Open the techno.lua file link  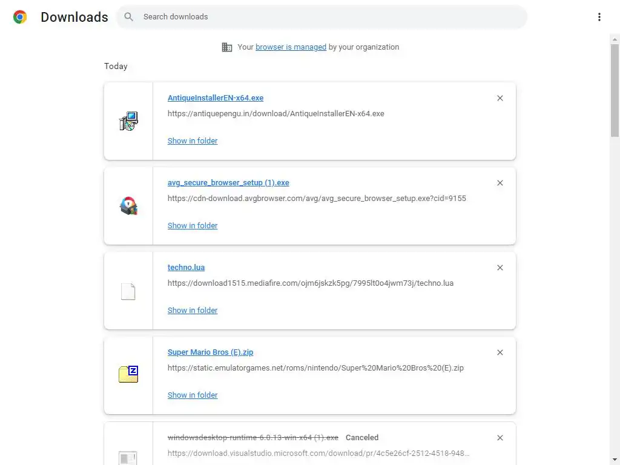click(x=186, y=268)
